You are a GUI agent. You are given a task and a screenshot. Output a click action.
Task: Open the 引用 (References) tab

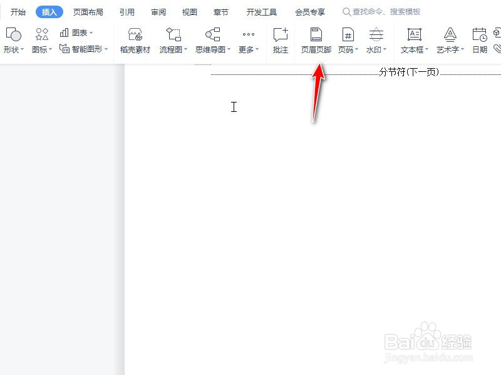(127, 12)
